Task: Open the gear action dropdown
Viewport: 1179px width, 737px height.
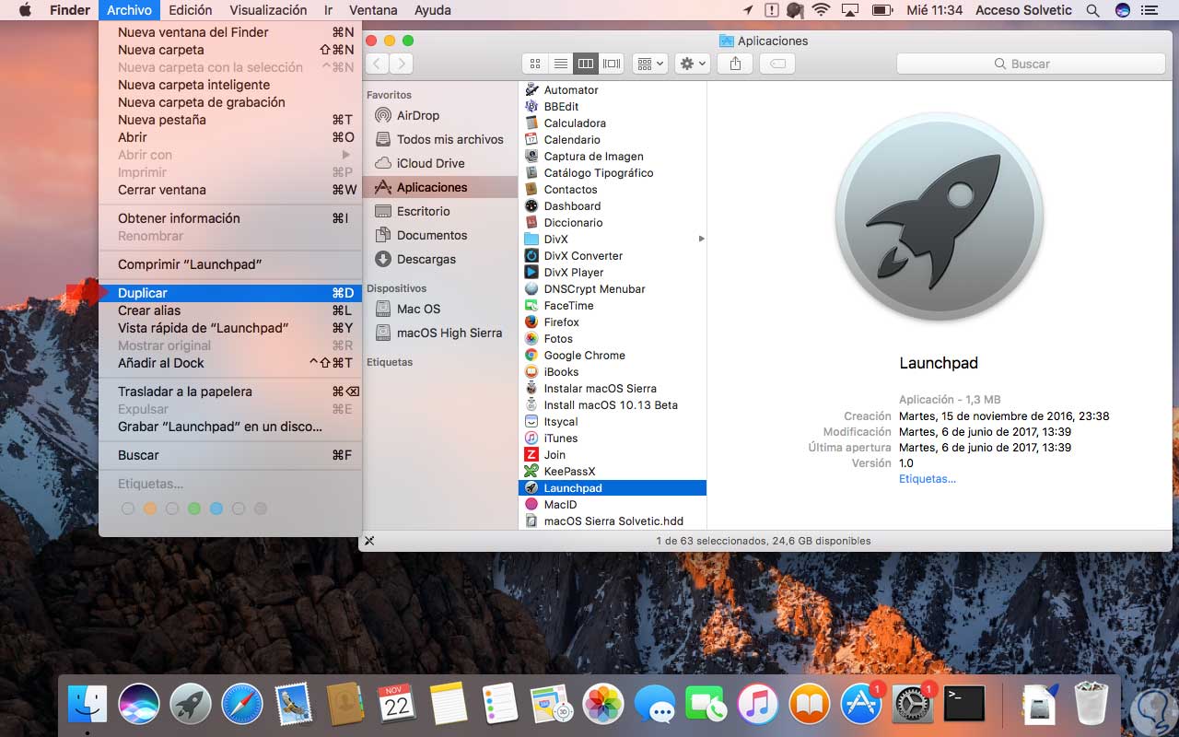Action: (x=692, y=64)
